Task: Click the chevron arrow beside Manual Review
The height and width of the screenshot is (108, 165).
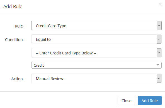Action: click(159, 78)
